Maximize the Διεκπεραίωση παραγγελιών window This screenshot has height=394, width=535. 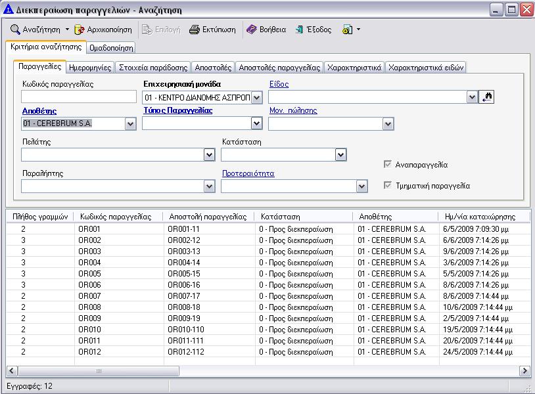pos(511,10)
